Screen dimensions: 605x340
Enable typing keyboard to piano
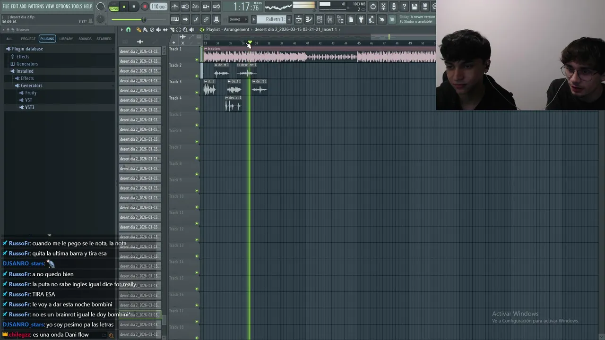(175, 19)
